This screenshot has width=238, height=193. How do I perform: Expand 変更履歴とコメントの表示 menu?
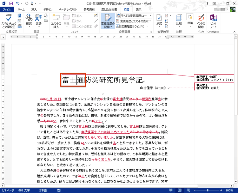[134, 21]
